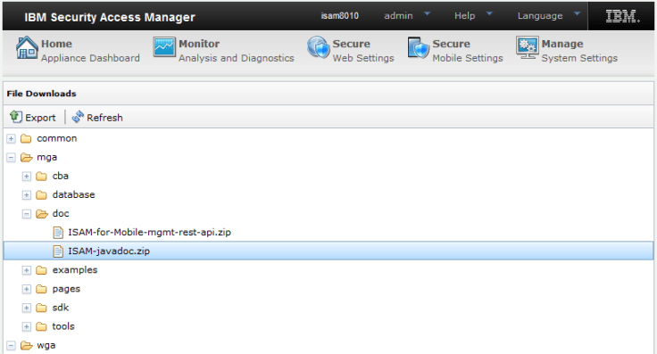Viewport: 657px width, 354px height.
Task: Click the Refresh button label
Action: tap(104, 118)
